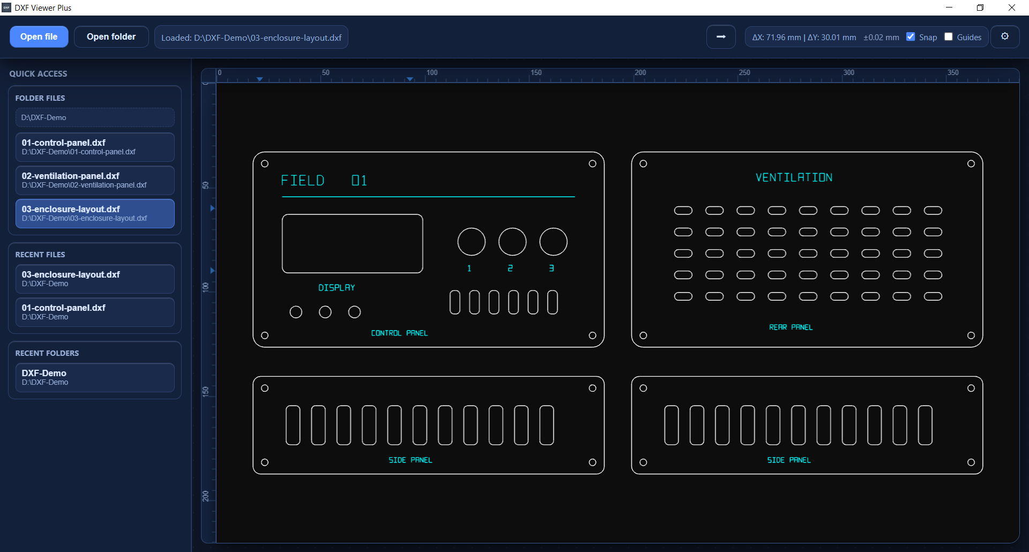This screenshot has height=552, width=1029.
Task: Click the top ruler marker near 20 mm
Action: pos(260,79)
